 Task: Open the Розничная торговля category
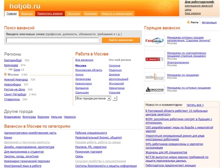pos(89,151)
